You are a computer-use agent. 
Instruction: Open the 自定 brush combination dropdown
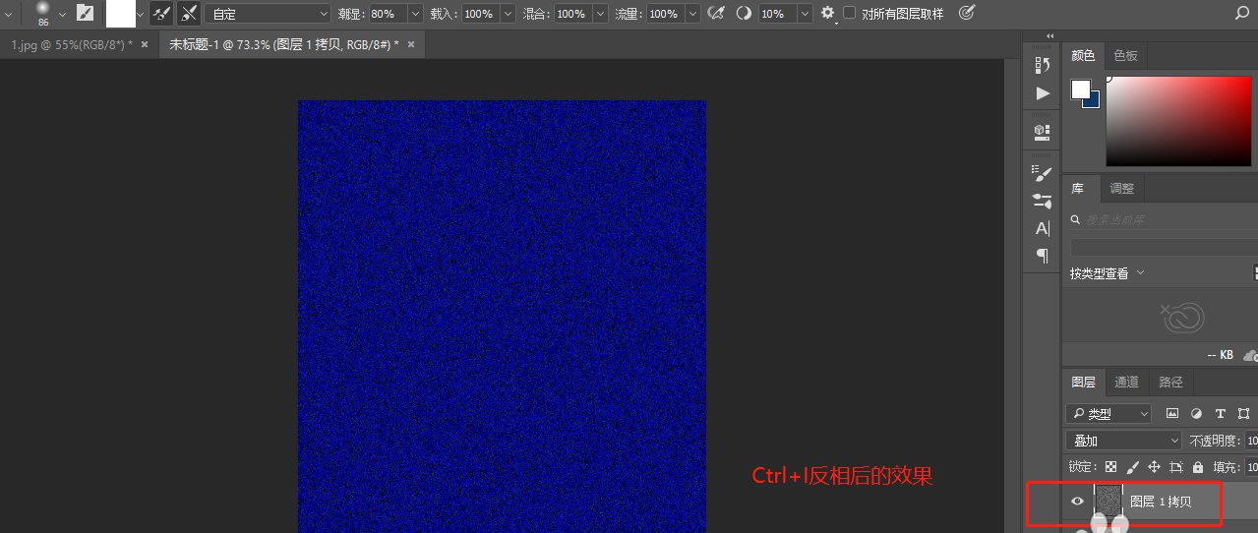268,14
